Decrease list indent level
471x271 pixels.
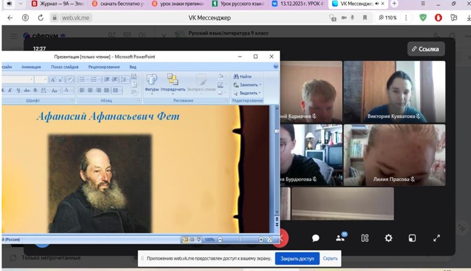point(106,79)
